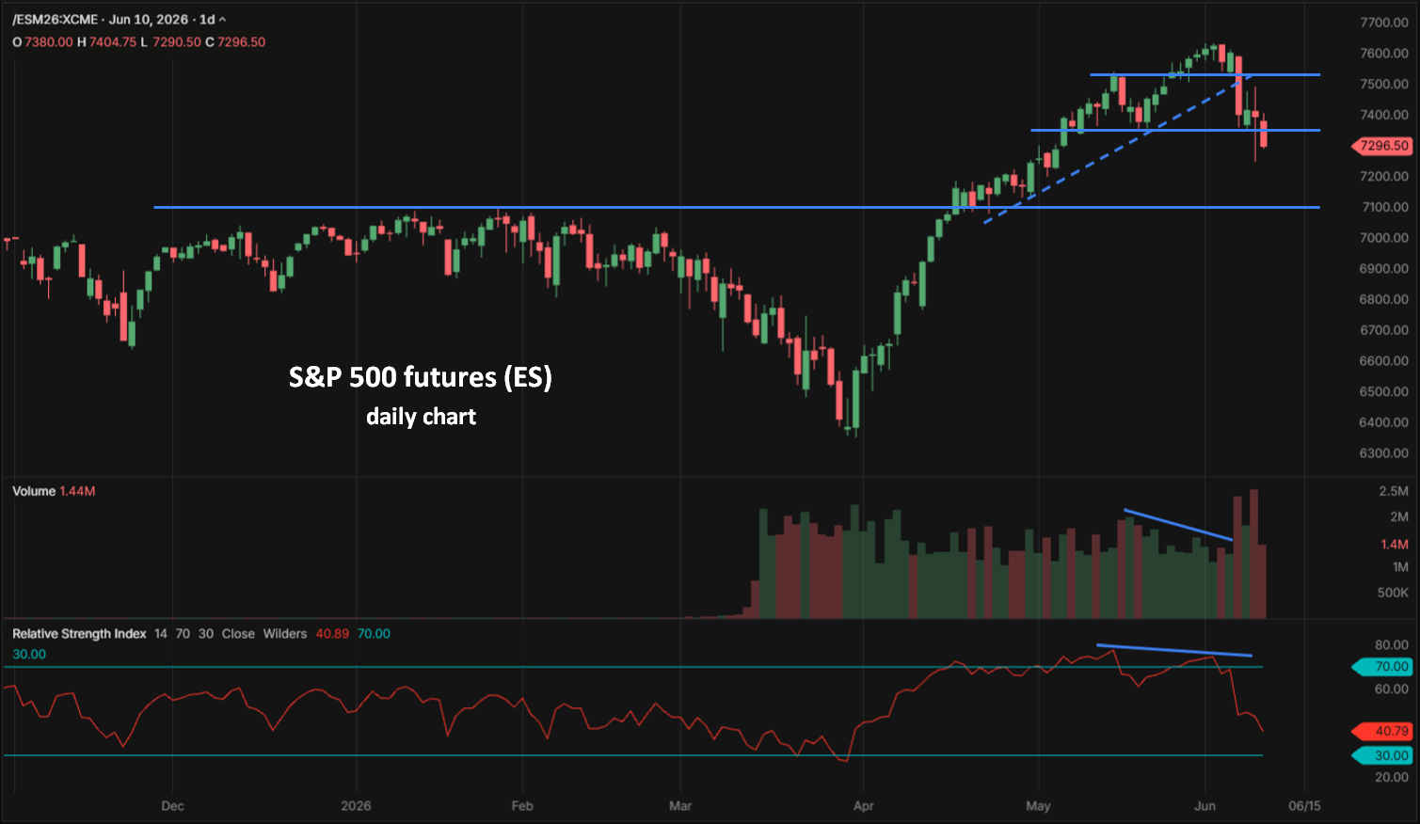Click the Feb label on the time axis
1420x824 pixels.
(522, 806)
